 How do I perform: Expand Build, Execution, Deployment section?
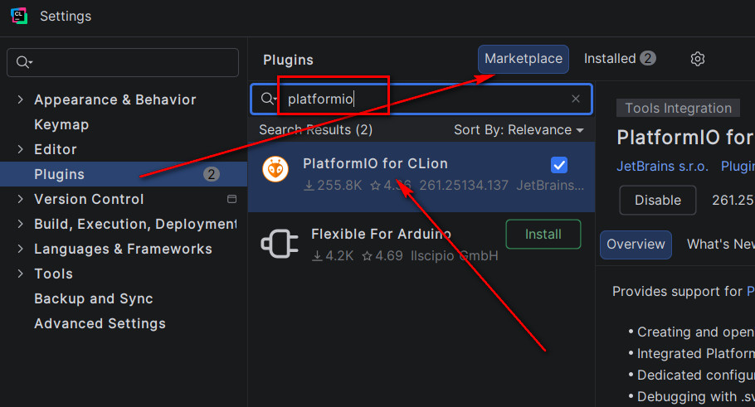point(20,224)
